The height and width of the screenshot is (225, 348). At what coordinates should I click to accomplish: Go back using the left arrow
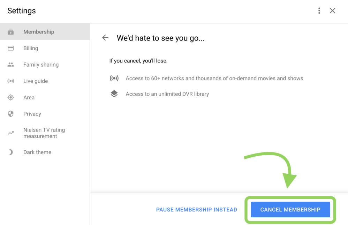tap(105, 38)
